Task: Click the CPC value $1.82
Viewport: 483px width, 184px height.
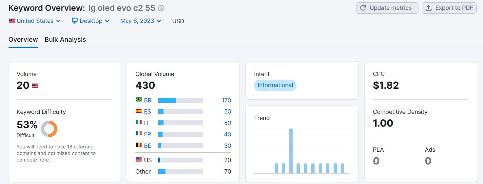Action: [x=386, y=85]
